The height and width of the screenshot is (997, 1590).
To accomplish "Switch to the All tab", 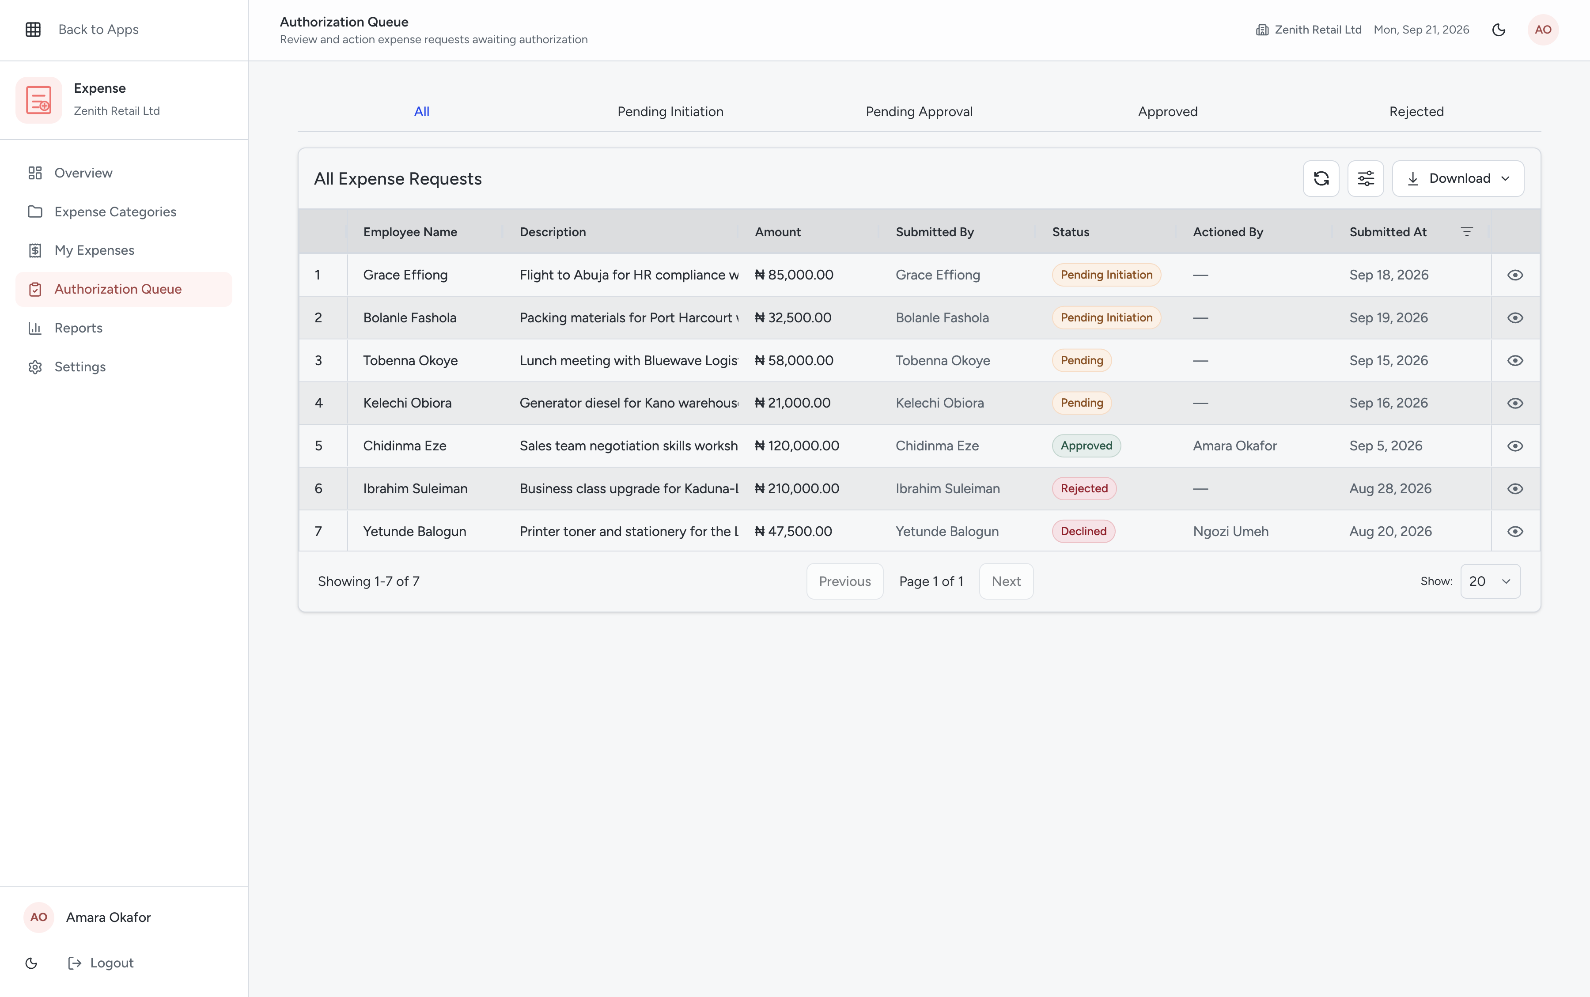I will 421,111.
